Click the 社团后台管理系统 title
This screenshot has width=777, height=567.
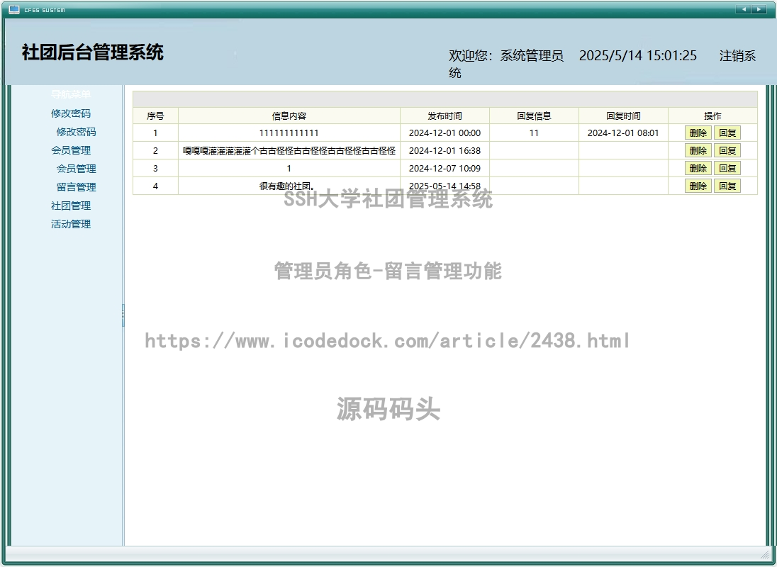coord(93,52)
